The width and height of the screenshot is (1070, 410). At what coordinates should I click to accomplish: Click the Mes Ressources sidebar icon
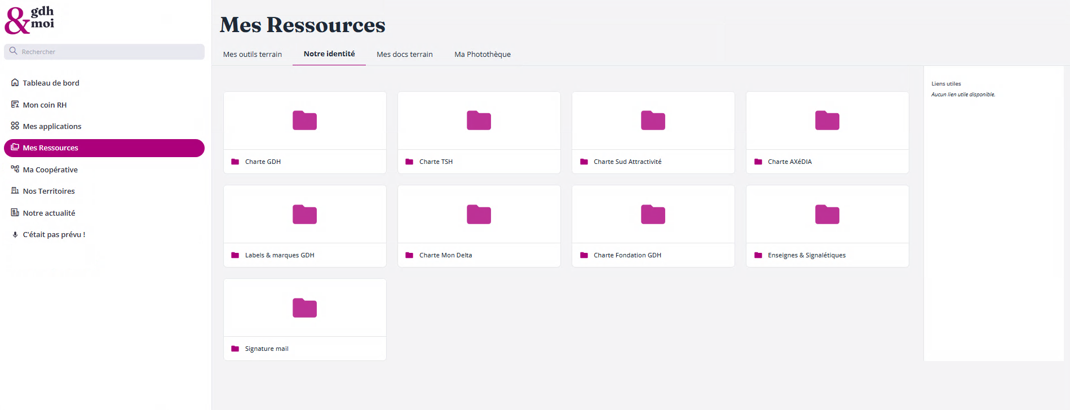15,148
